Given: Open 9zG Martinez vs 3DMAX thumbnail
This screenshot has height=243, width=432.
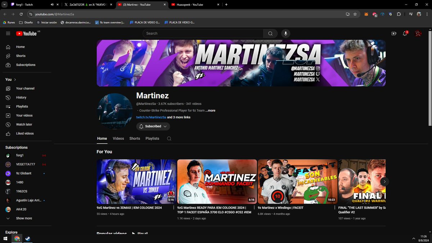Looking at the screenshot, I should click(x=136, y=182).
